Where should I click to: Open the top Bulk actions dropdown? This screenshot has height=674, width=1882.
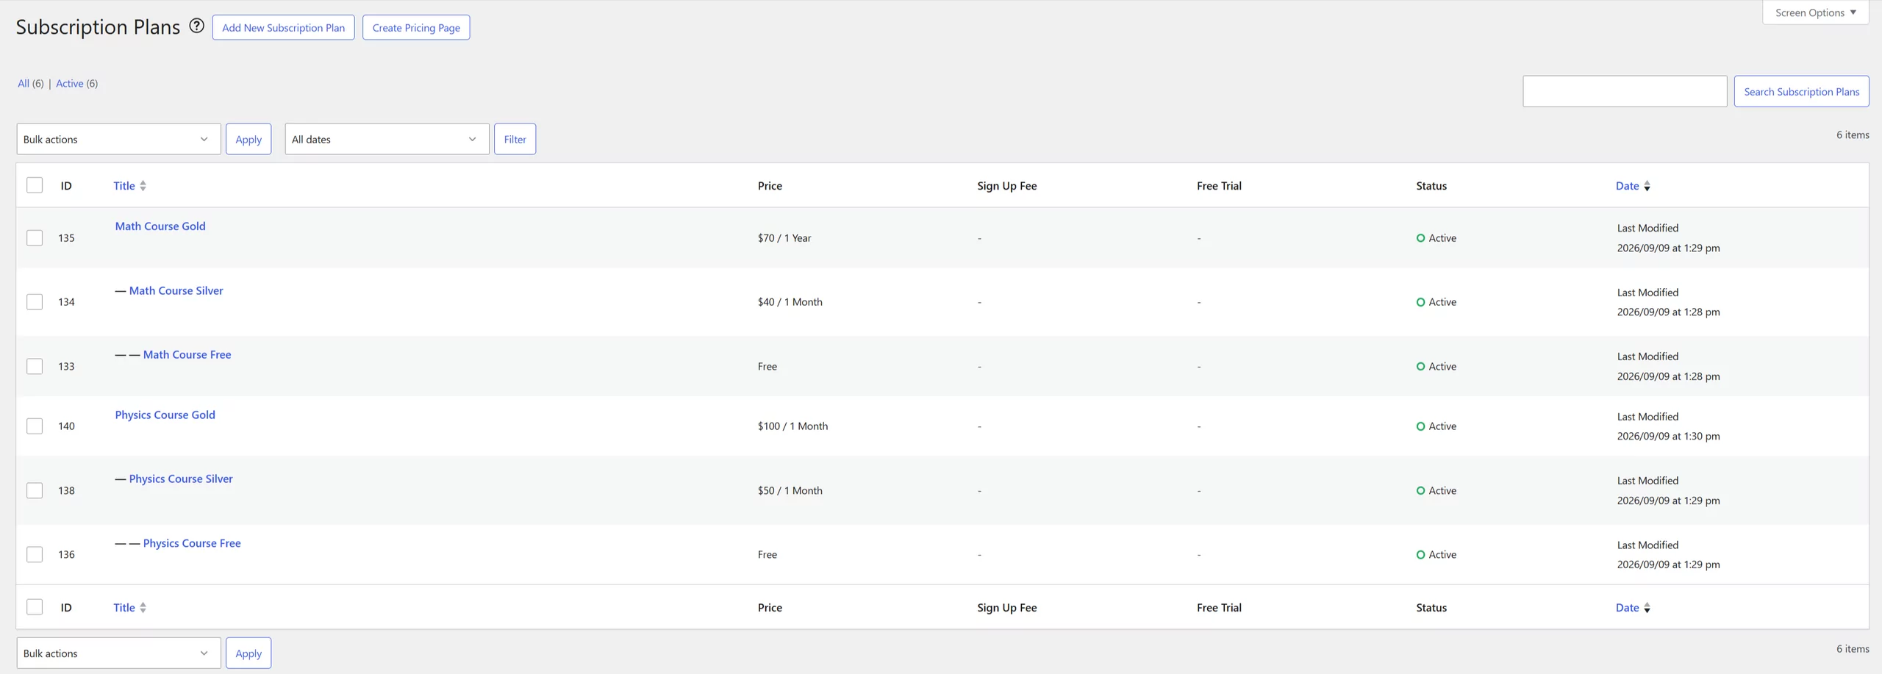coord(118,139)
